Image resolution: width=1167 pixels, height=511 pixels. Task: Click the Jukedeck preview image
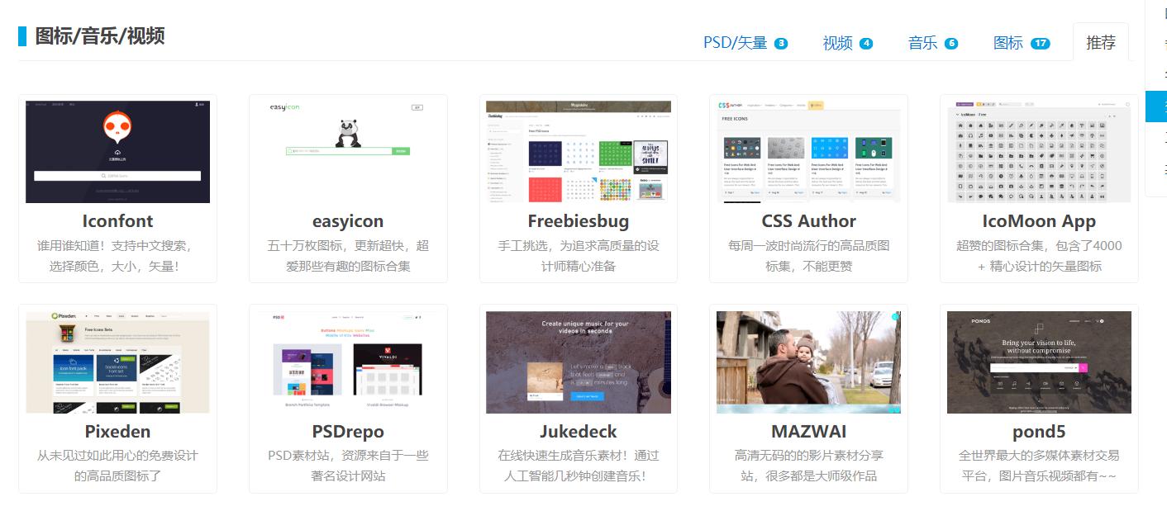pos(578,362)
